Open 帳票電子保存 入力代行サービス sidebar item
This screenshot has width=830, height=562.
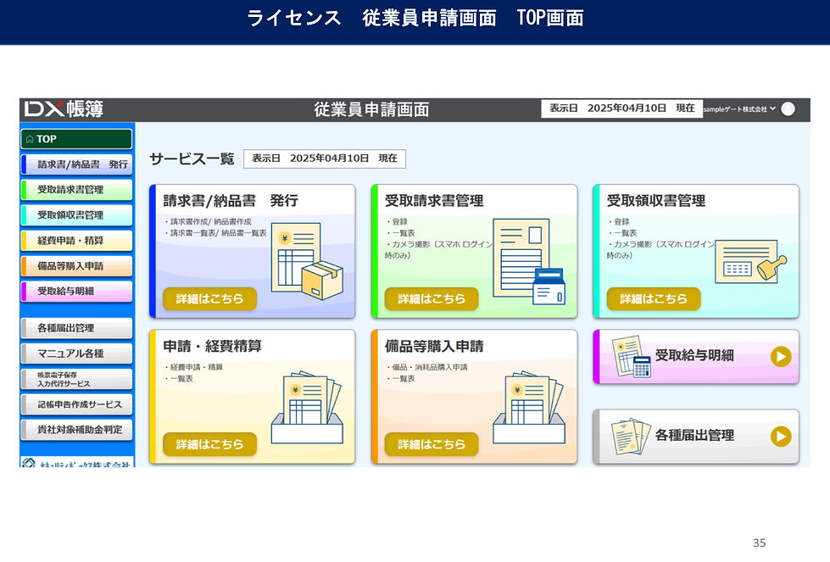point(76,379)
